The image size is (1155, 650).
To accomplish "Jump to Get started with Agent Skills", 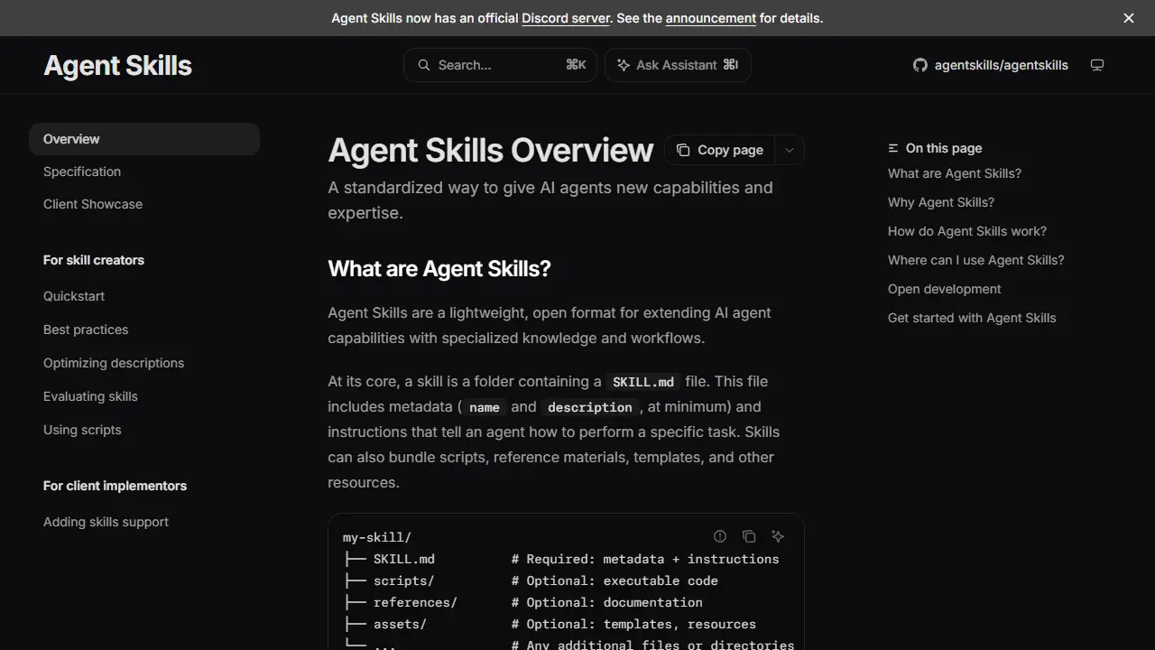I will point(972,318).
